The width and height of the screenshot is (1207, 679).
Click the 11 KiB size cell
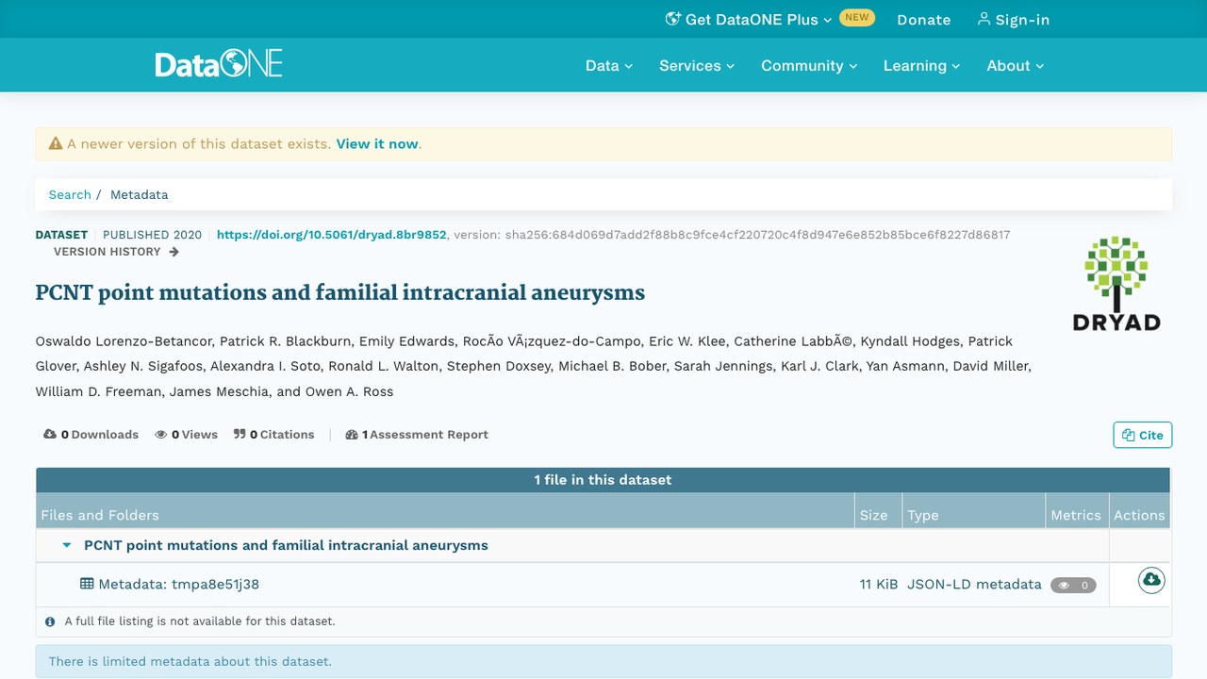coord(879,585)
